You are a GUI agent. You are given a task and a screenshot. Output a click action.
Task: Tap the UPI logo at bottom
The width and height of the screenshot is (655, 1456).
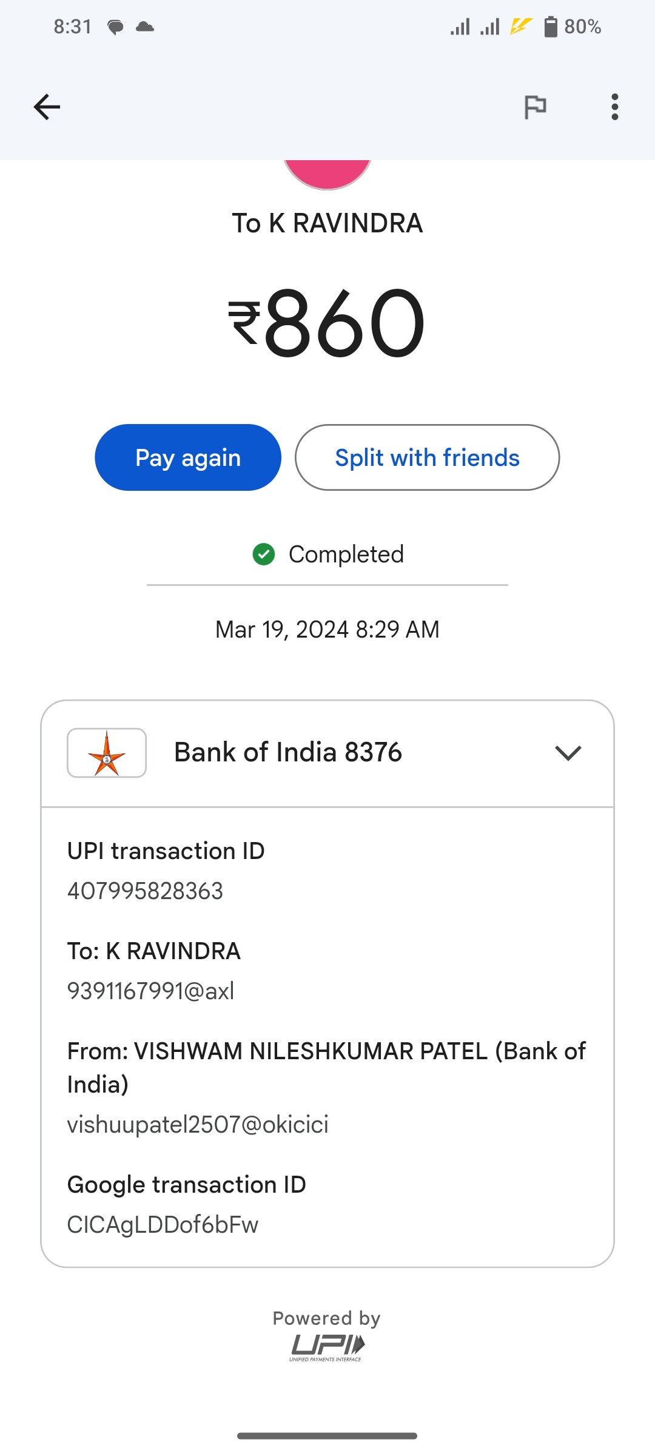point(327,1346)
